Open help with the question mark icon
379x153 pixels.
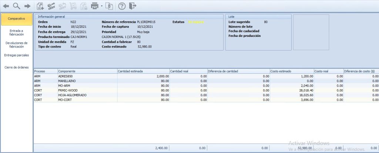[x=122, y=6]
